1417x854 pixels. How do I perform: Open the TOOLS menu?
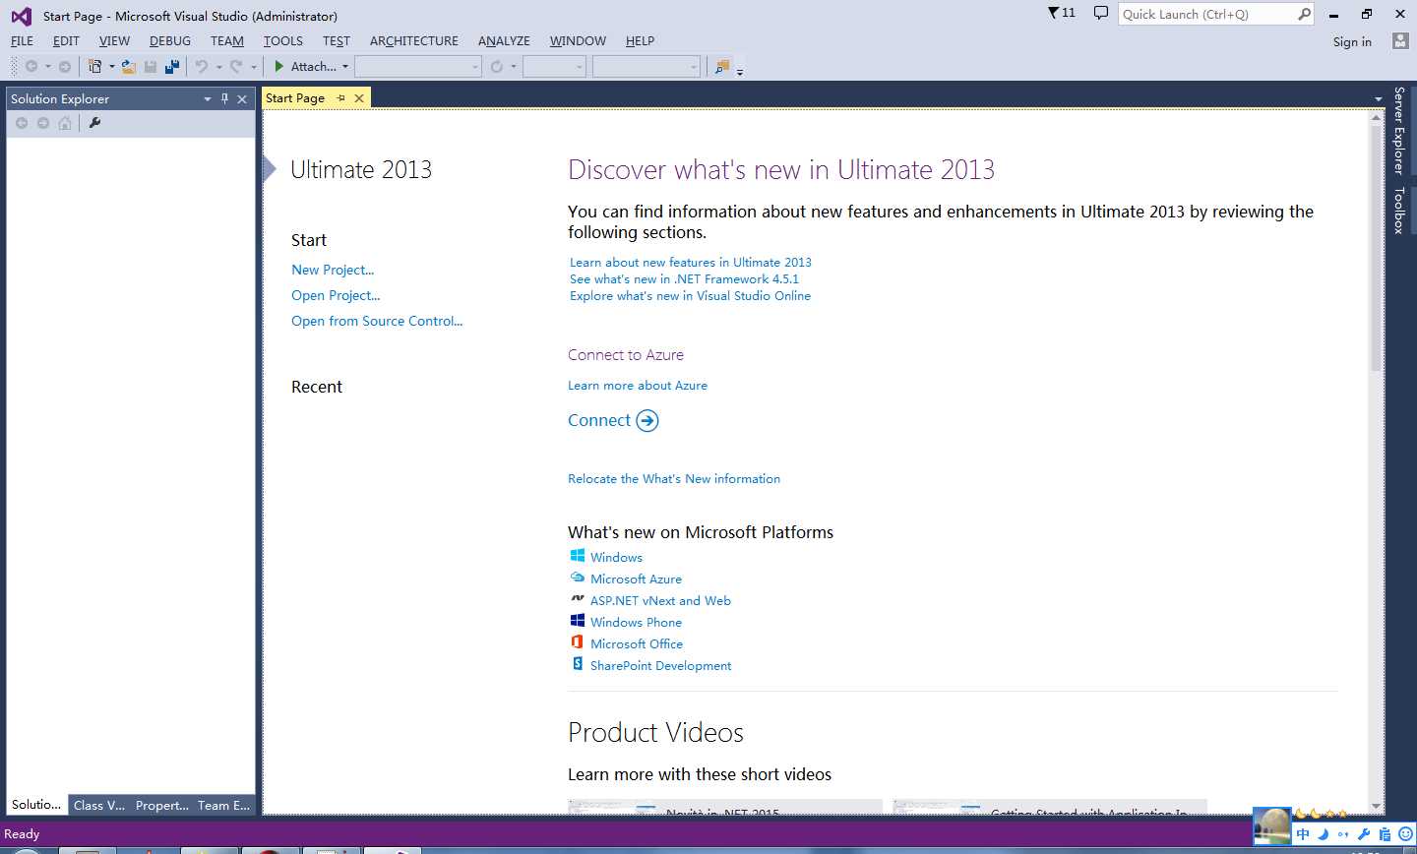tap(283, 40)
